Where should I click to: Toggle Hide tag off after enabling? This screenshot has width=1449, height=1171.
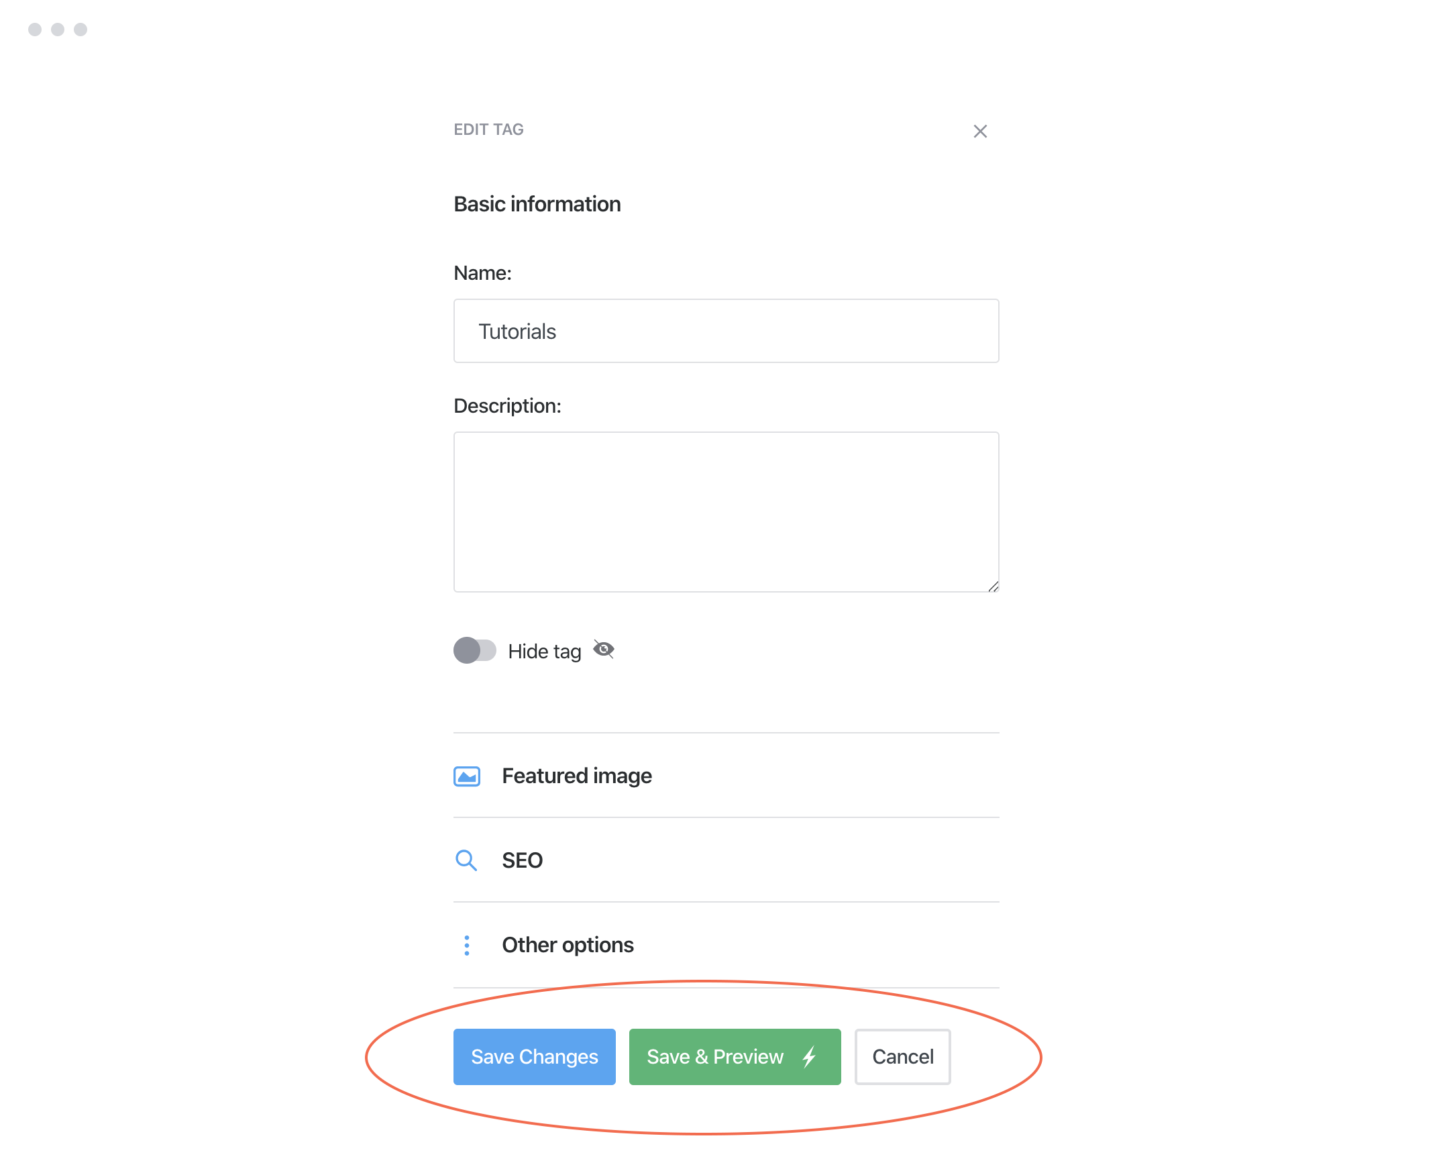click(476, 650)
